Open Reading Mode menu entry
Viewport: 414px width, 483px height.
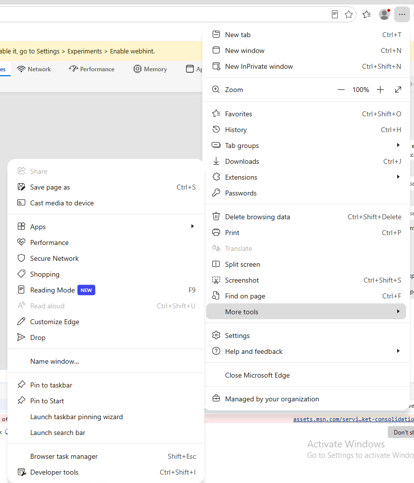(x=106, y=290)
